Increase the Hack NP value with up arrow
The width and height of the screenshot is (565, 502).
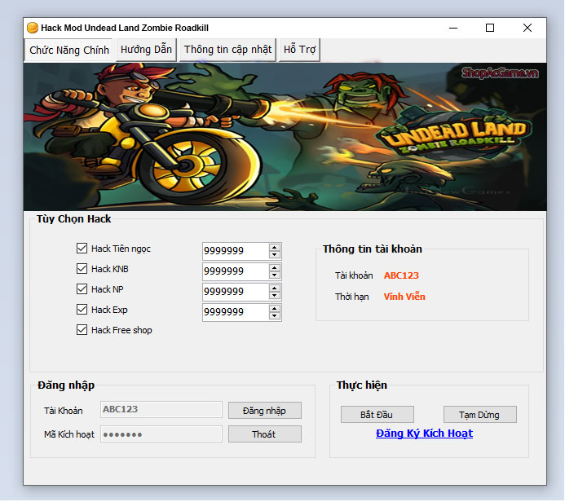(x=275, y=288)
